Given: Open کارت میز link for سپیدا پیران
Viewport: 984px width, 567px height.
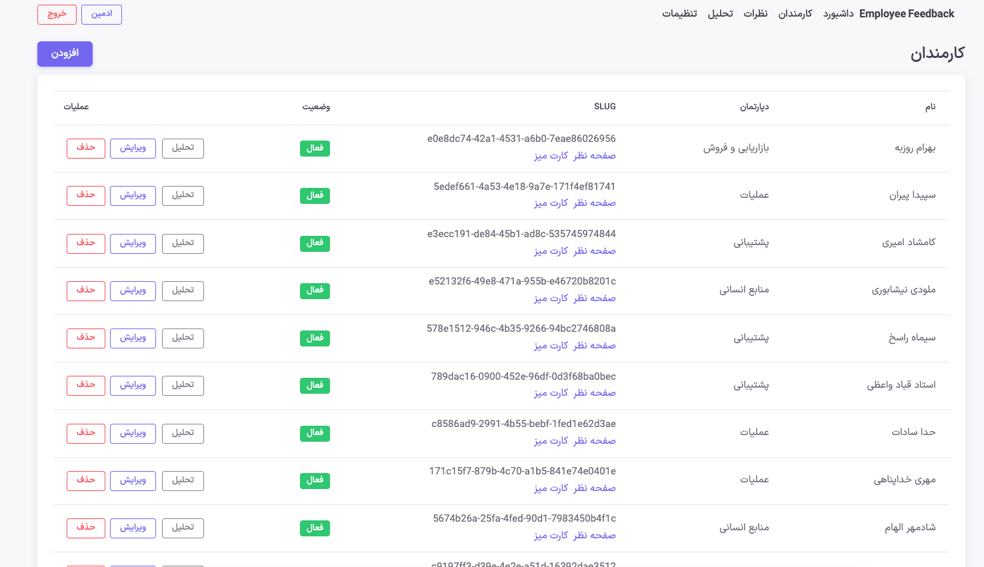Looking at the screenshot, I should click(x=551, y=203).
